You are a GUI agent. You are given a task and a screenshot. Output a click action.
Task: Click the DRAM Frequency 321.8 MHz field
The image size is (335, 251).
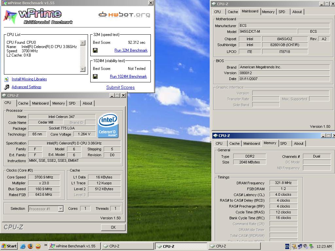pos(283,183)
